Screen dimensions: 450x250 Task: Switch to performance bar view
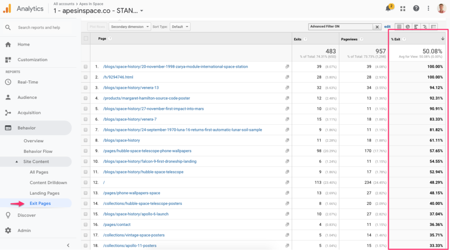pos(416,26)
